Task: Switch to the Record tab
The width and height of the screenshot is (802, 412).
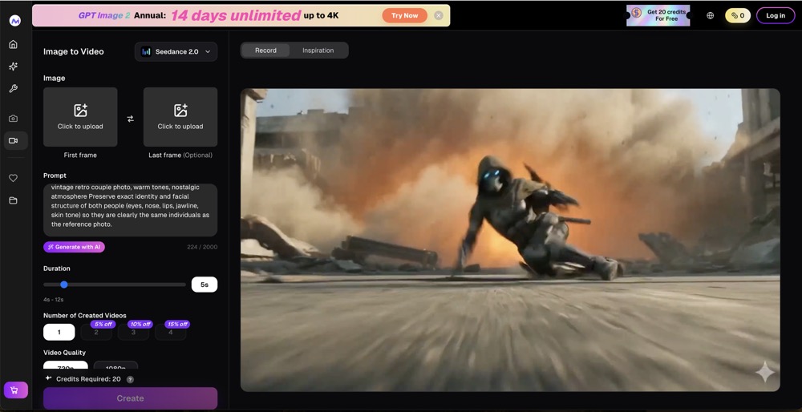Action: click(265, 50)
